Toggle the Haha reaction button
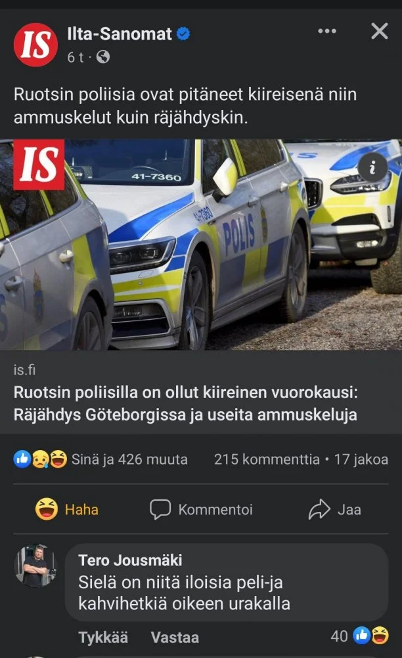The width and height of the screenshot is (402, 658). click(67, 509)
